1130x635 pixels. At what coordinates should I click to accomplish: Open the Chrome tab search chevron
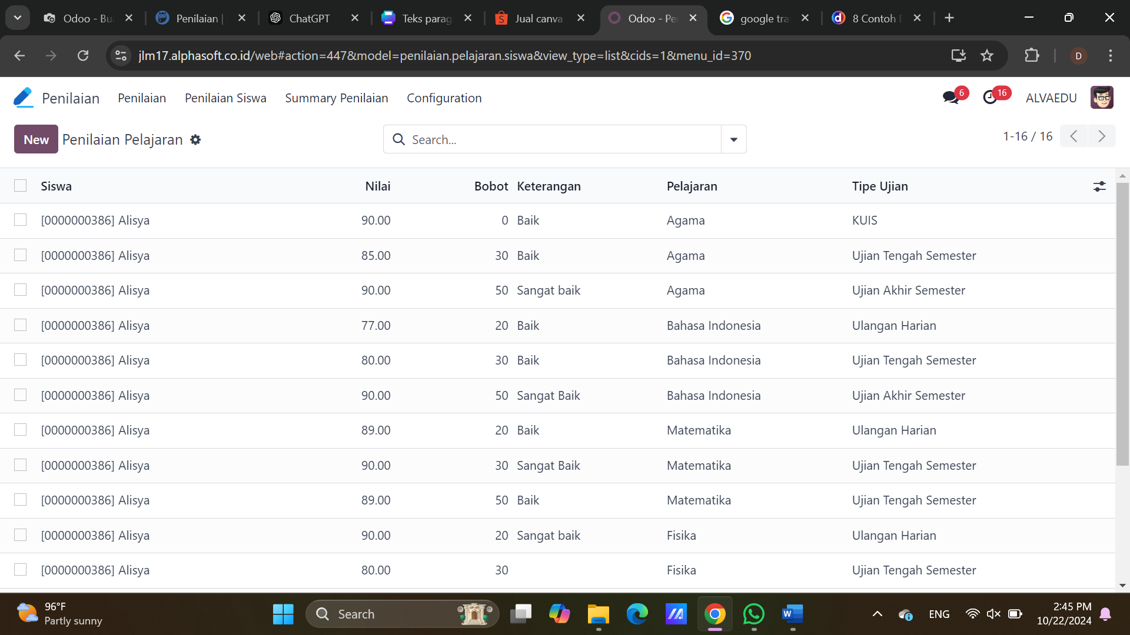point(18,18)
